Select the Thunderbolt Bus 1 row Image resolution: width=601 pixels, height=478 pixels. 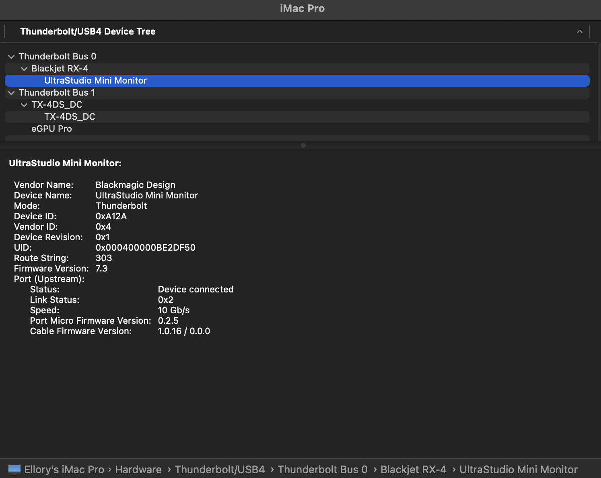[x=297, y=92]
